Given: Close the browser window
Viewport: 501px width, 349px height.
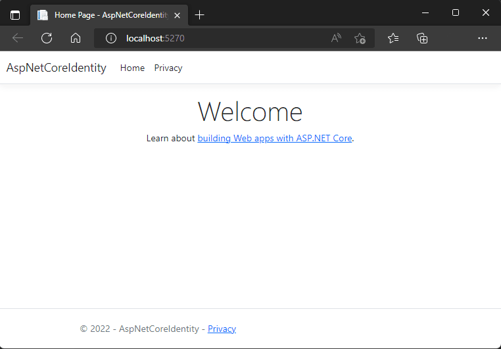Looking at the screenshot, I should pyautogui.click(x=486, y=12).
